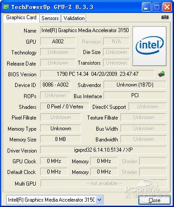
Task: Switch to the Sensors tab
Action: tap(50, 18)
